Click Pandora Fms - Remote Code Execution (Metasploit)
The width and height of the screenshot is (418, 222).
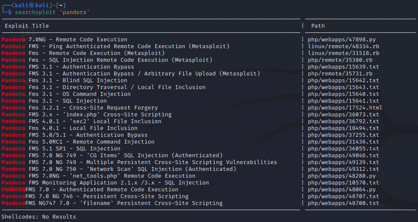83,53
